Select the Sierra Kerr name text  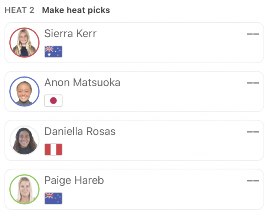71,33
